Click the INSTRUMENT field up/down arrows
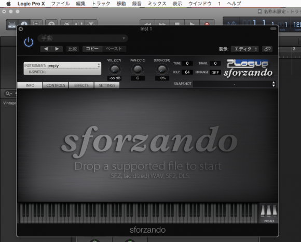 (x=99, y=65)
